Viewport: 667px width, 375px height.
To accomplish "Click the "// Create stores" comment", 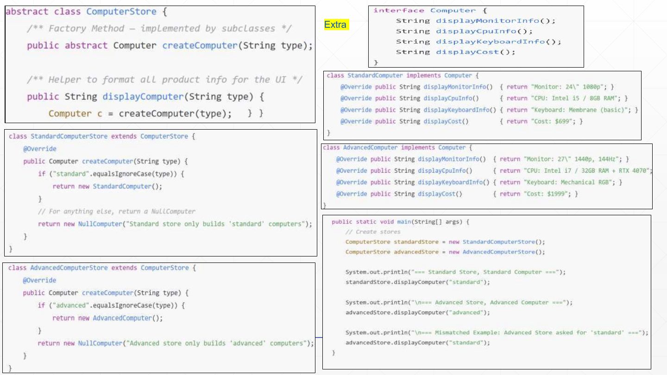I will pyautogui.click(x=373, y=232).
